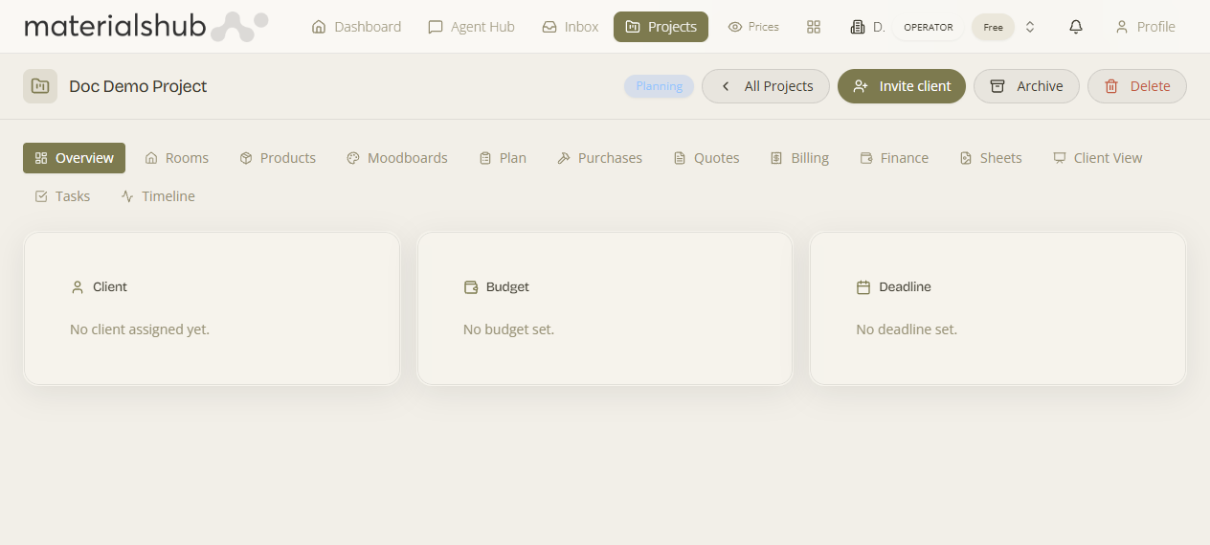Click the Doc Demo Project title
The image size is (1210, 545).
coord(138,86)
